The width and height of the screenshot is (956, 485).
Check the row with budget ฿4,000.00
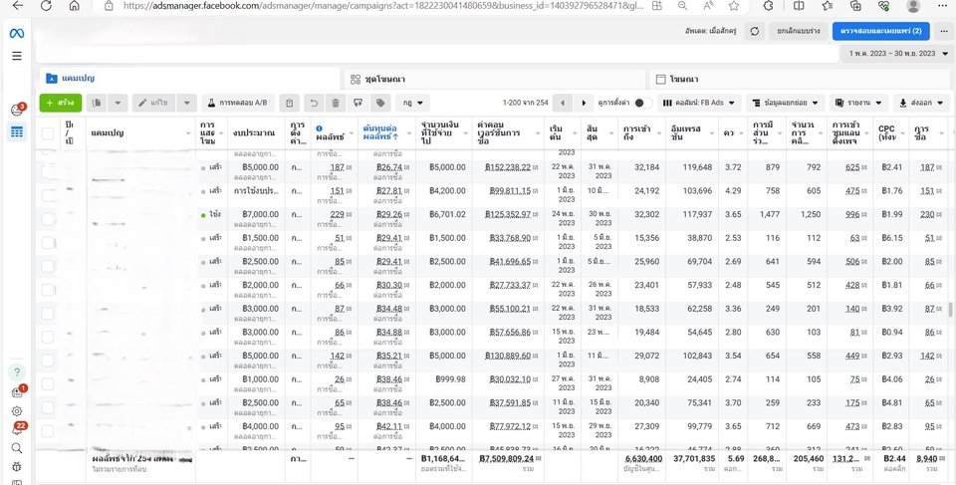coord(48,431)
